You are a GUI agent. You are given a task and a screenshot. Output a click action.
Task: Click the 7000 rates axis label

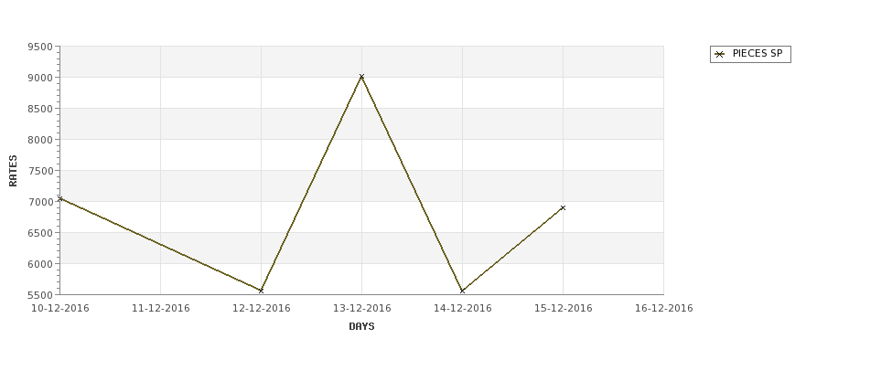point(40,202)
